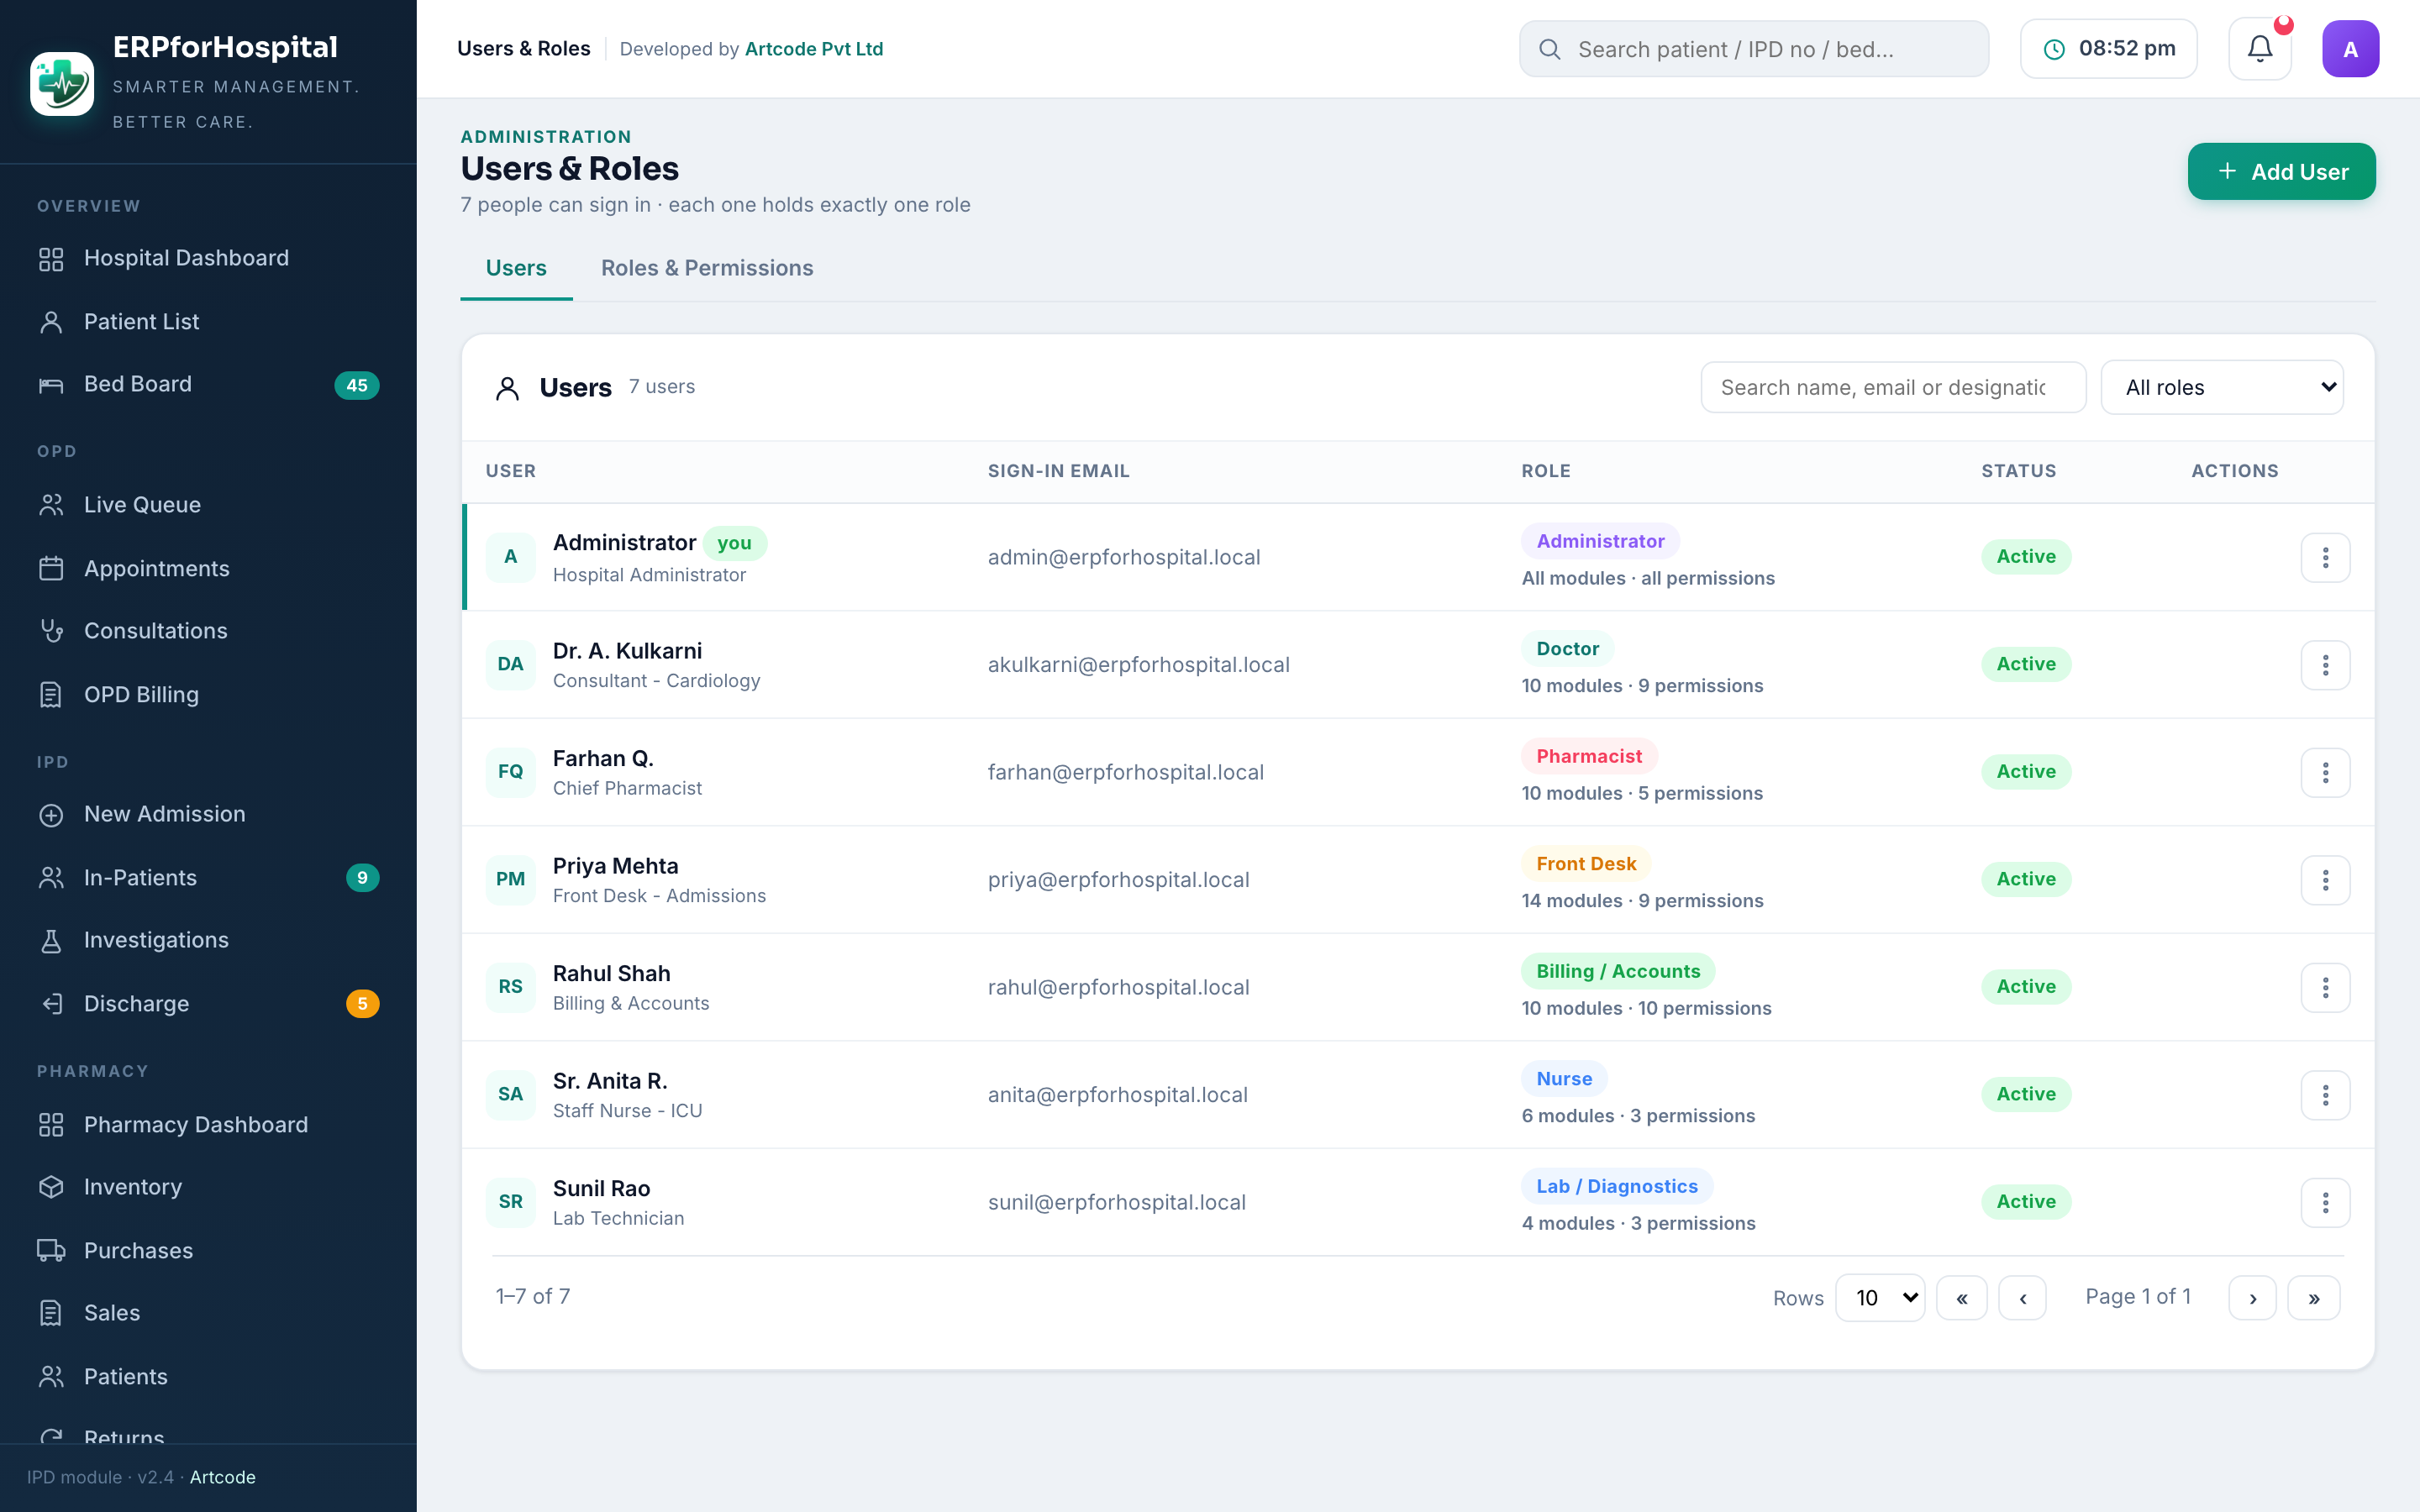The height and width of the screenshot is (1512, 2420).
Task: Open actions menu for Farhan Q.
Action: point(2325,772)
